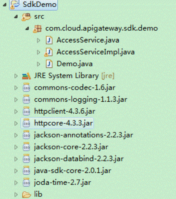Select the commons-codec-1.6.jar label
The height and width of the screenshot is (199, 176).
pyautogui.click(x=75, y=88)
